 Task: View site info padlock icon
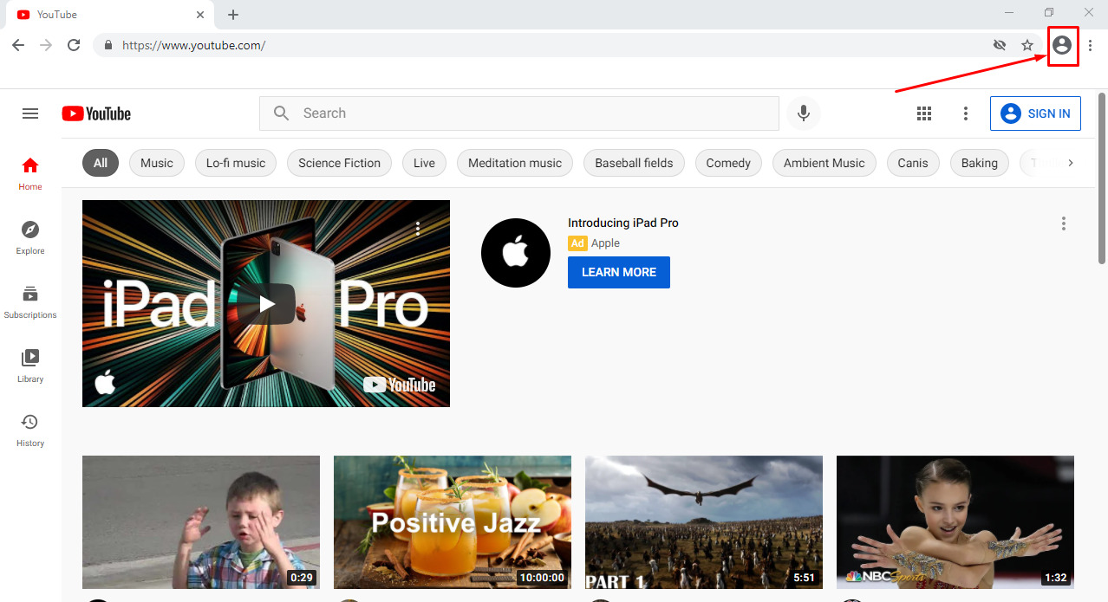pos(108,45)
